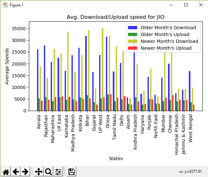The image size is (208, 177).
Task: Click the 'Delhi' axis label
Action: pos(122,120)
